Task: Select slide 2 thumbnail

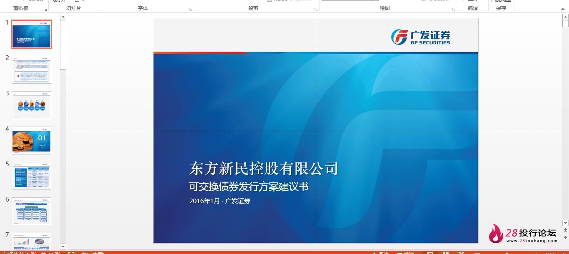Action: coord(32,70)
